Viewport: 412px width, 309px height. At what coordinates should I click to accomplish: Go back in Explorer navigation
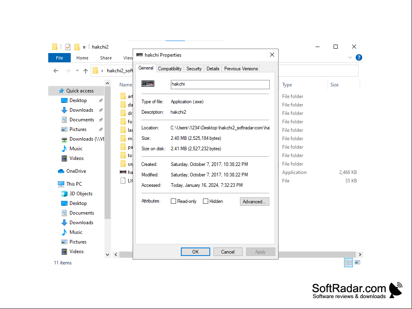click(56, 71)
